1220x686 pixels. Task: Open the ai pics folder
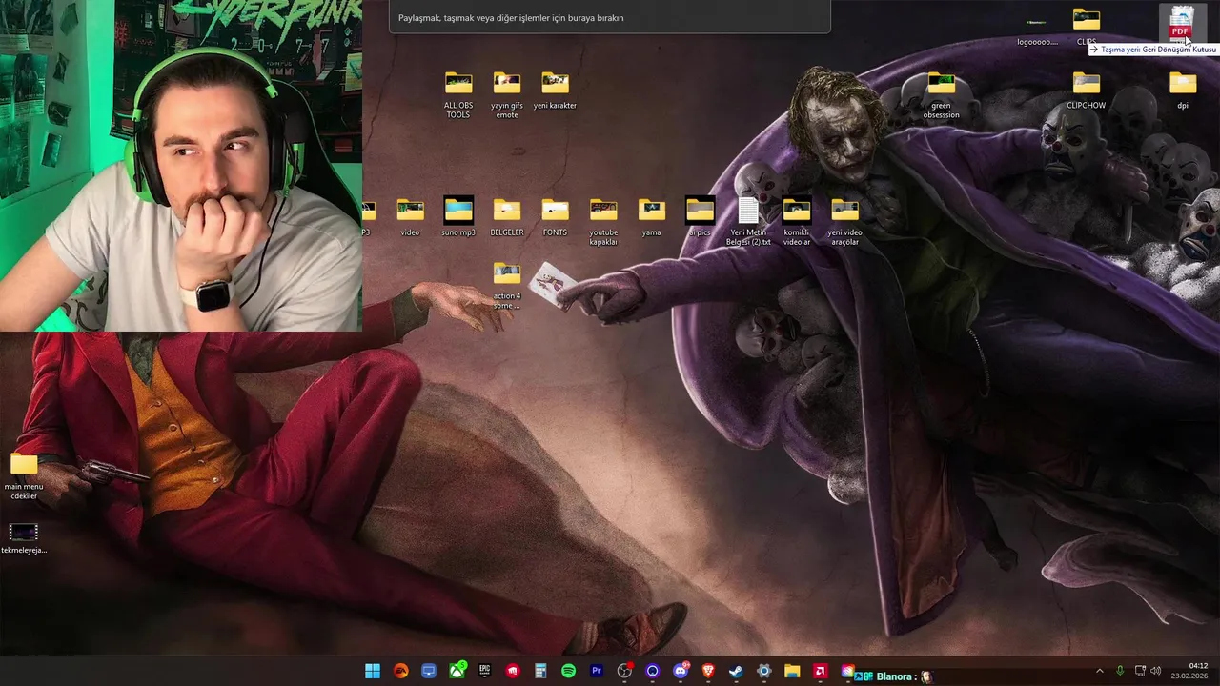coord(700,217)
